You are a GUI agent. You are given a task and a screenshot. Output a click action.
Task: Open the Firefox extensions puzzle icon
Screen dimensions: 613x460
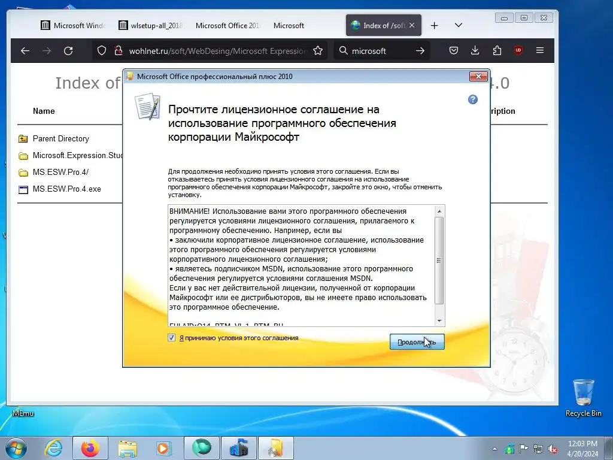coord(497,50)
